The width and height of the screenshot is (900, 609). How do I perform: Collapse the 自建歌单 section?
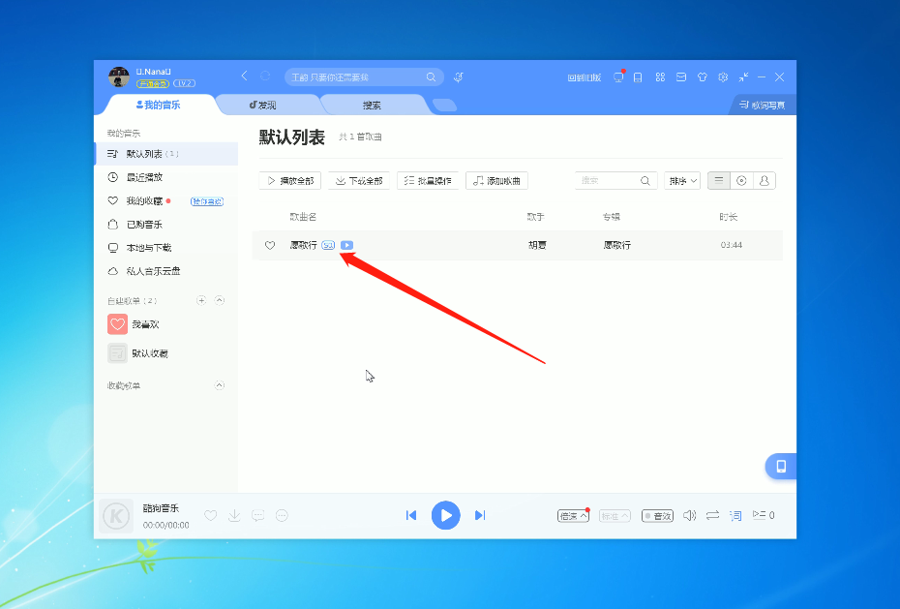(220, 300)
